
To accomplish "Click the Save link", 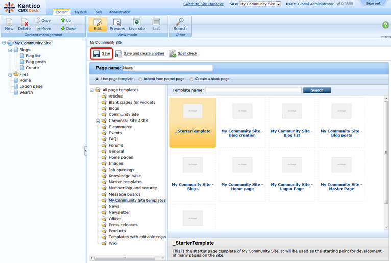I will pos(106,54).
